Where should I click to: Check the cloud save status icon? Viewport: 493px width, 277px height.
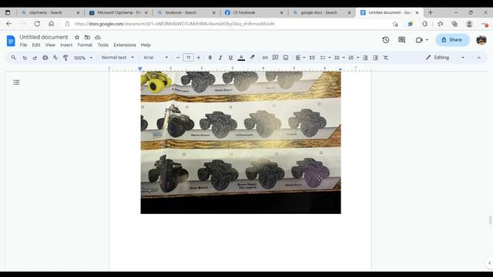[98, 37]
